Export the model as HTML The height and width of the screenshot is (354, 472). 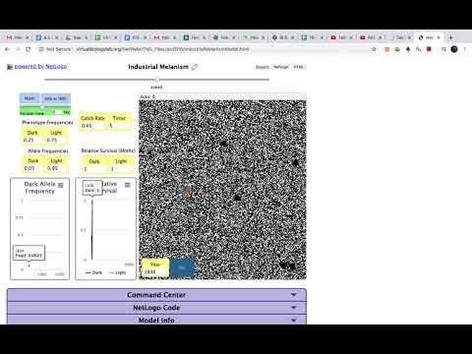pos(298,67)
